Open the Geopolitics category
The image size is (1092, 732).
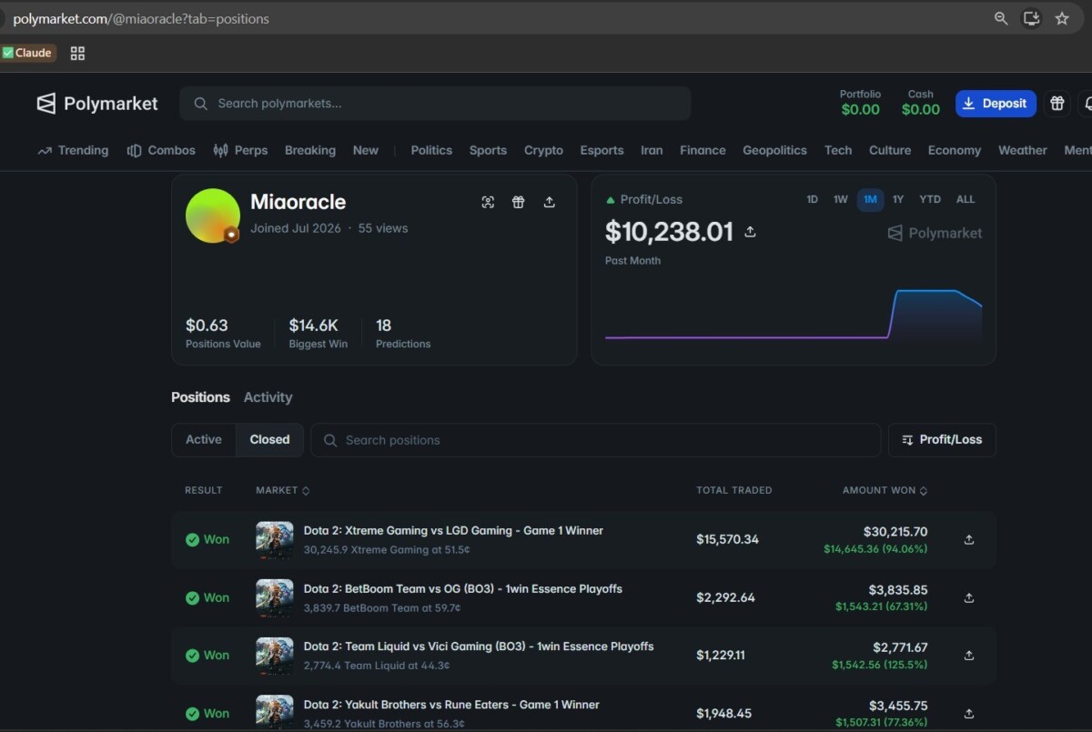click(x=774, y=151)
